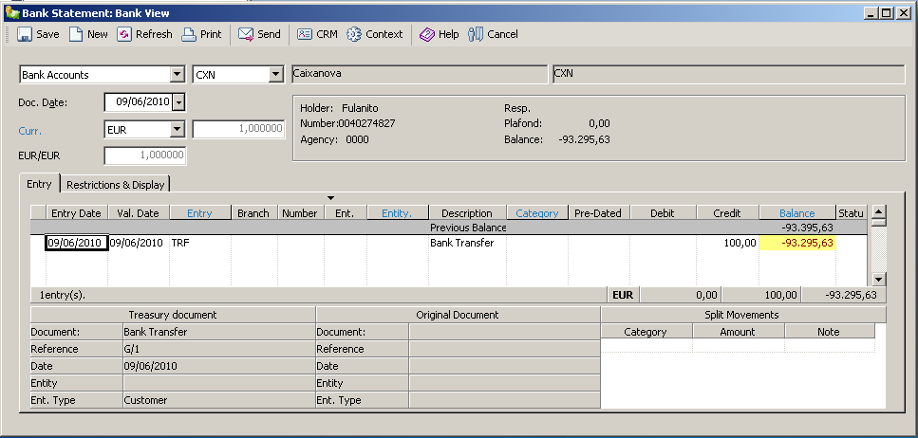Click the Send envelope icon
The width and height of the screenshot is (918, 438).
(246, 34)
